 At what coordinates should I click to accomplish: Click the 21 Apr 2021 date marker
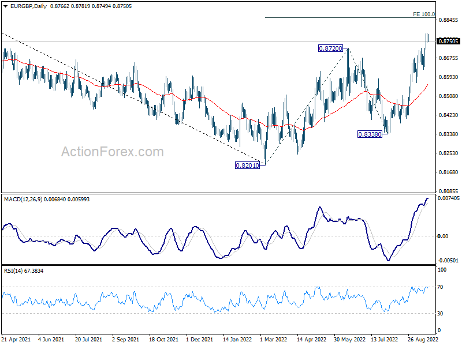[16, 340]
